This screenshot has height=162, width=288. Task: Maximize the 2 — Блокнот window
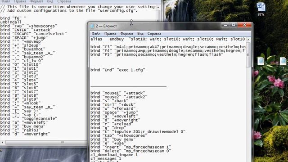tap(234, 25)
